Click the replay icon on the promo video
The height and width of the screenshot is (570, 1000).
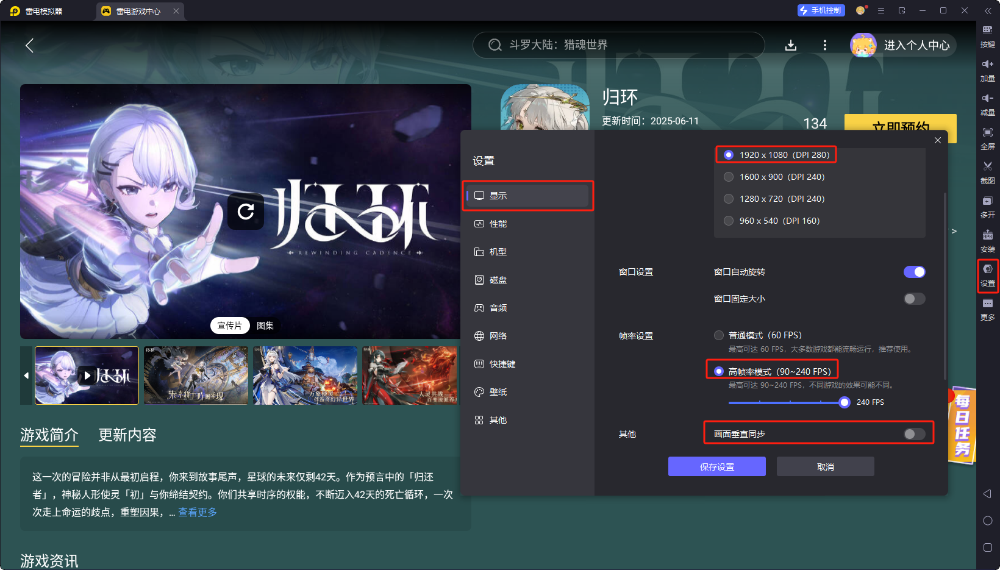[x=246, y=212]
